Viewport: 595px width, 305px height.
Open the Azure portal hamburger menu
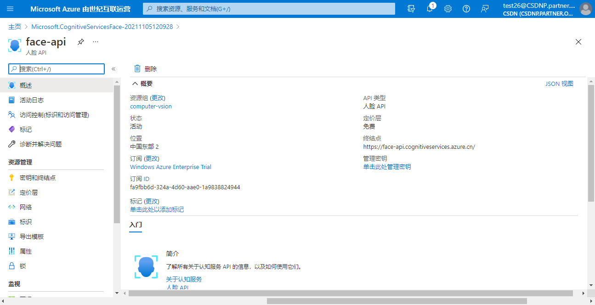[x=10, y=9]
